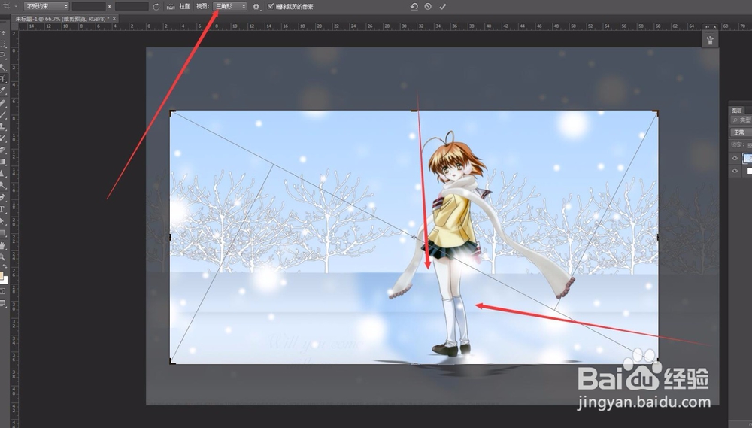The image size is (752, 428).
Task: Select the Magic Wand tool
Action: 3,67
